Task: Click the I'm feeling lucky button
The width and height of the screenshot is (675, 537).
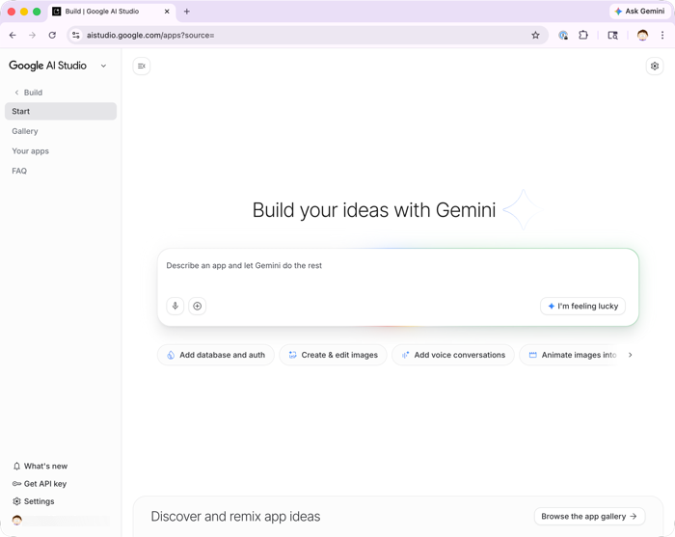Action: (x=582, y=306)
